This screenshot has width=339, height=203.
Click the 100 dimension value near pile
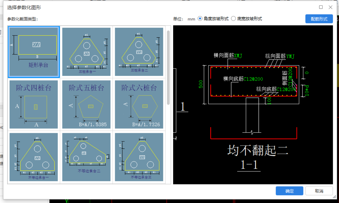click(x=269, y=101)
